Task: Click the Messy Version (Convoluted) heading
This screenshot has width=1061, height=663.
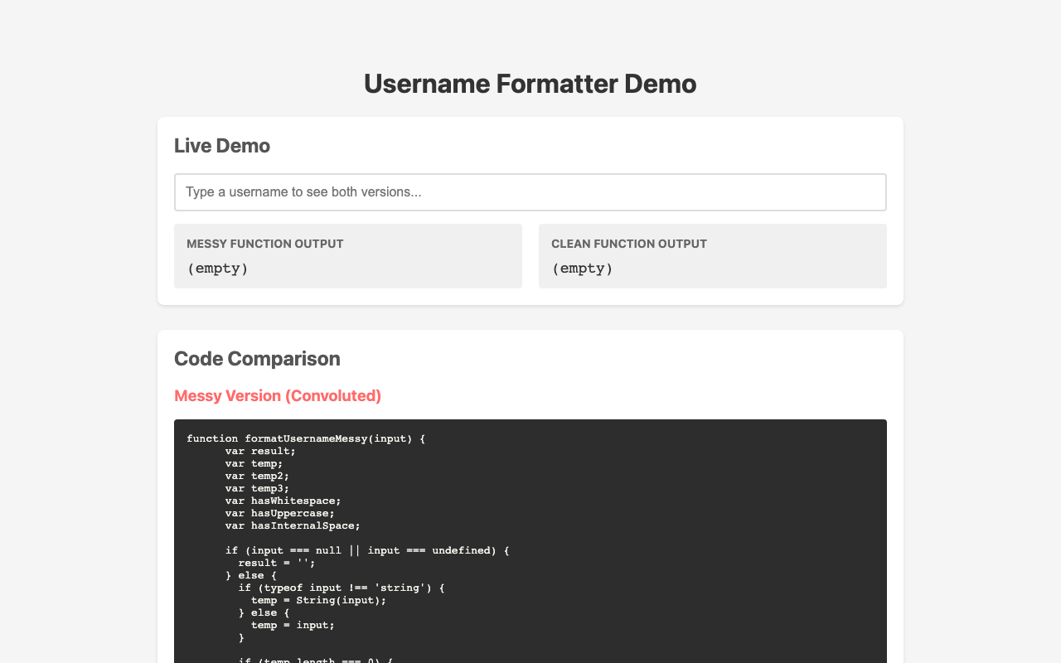Action: coord(278,396)
